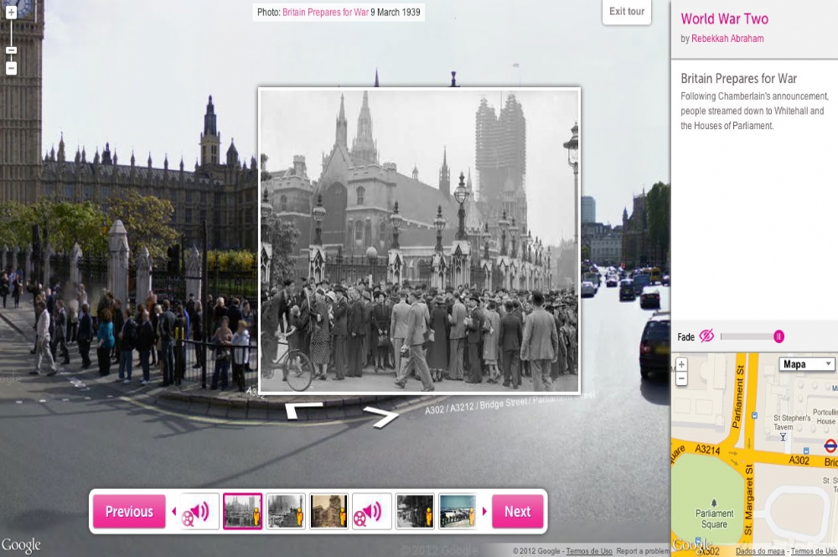
Task: Open the Britain Prepares for War photo link
Action: [x=325, y=13]
